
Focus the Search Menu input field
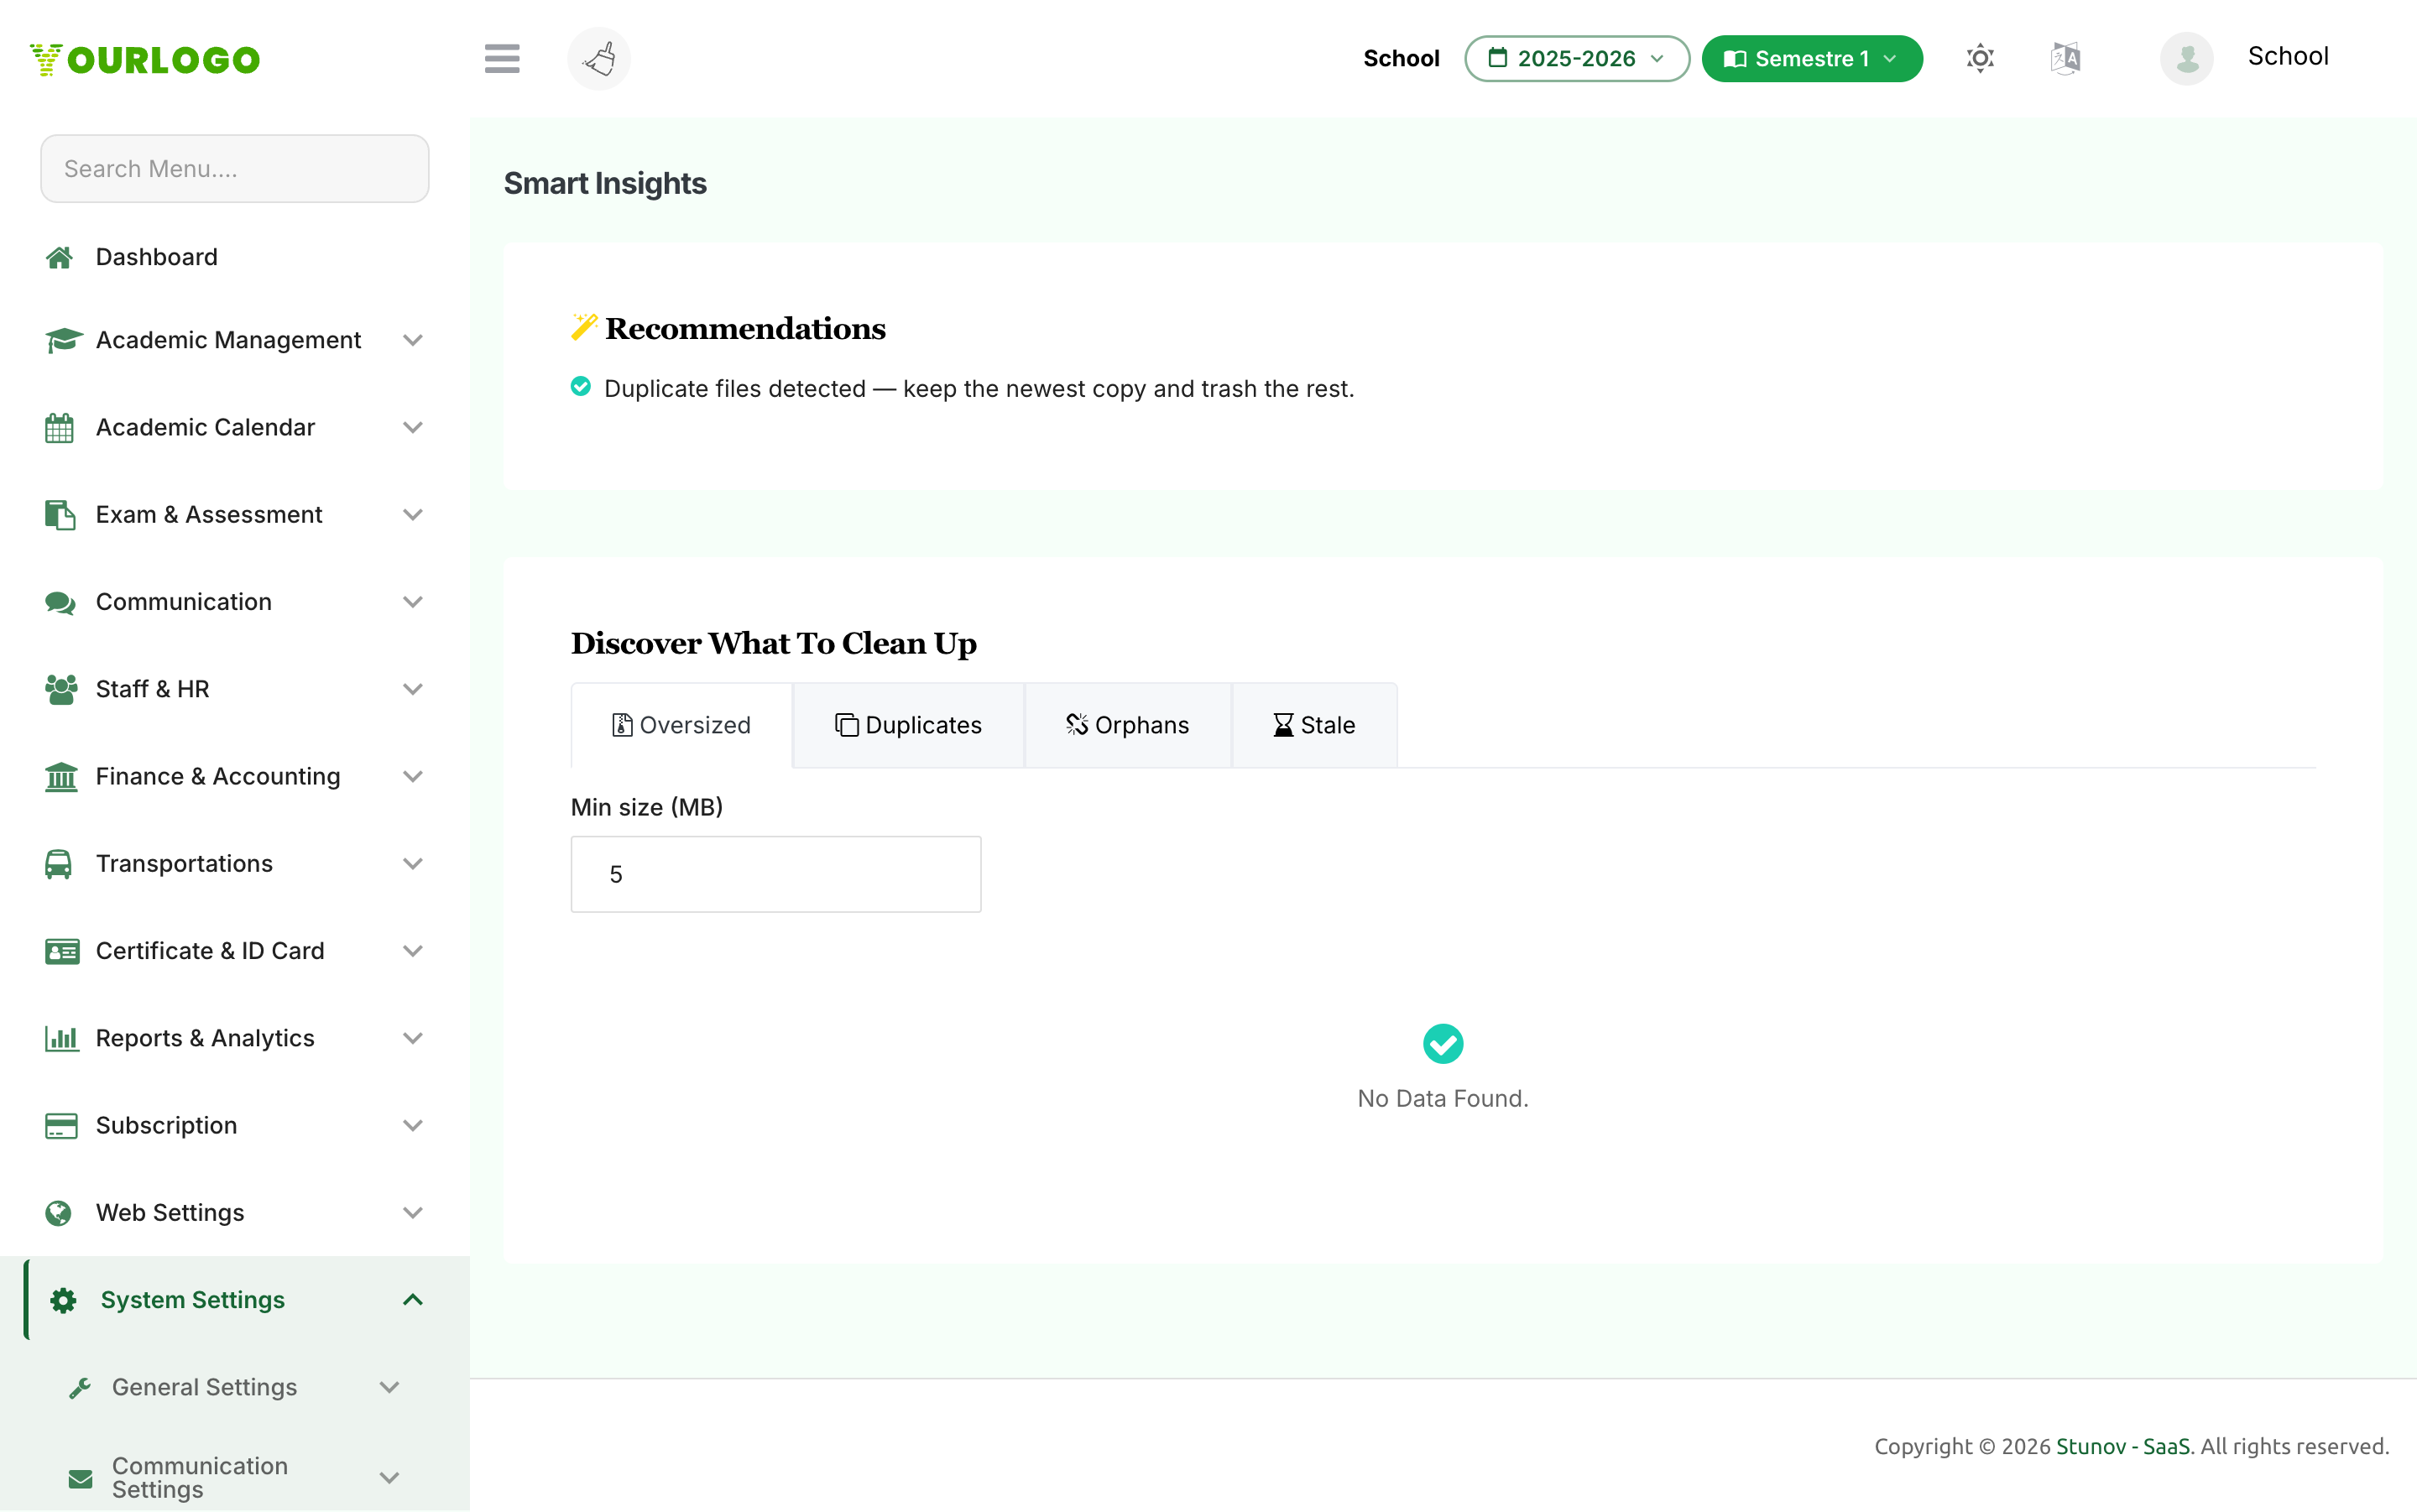pyautogui.click(x=235, y=169)
